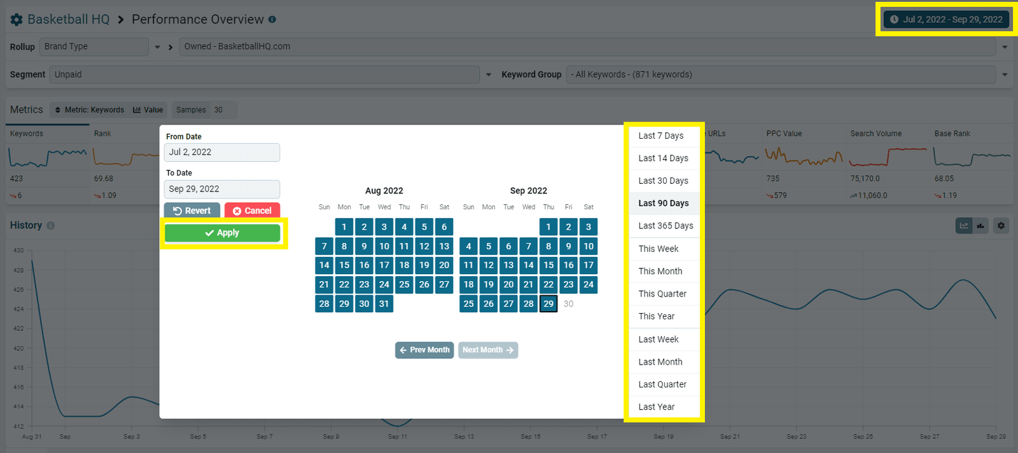
Task: Select the This Week preset
Action: click(664, 249)
